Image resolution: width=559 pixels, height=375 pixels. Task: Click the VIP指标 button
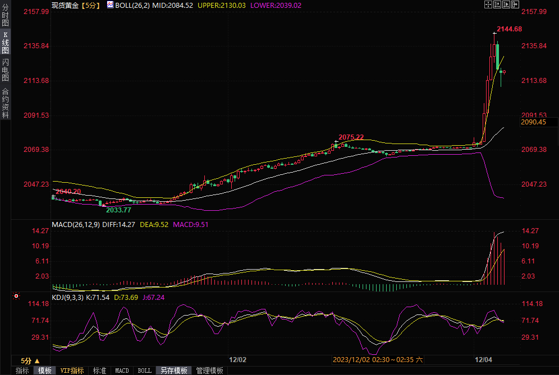(x=72, y=371)
